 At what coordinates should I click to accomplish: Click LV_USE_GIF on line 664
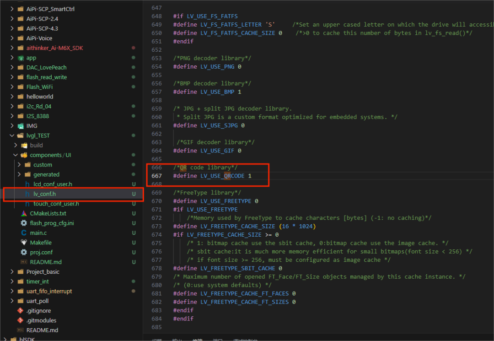(217, 151)
